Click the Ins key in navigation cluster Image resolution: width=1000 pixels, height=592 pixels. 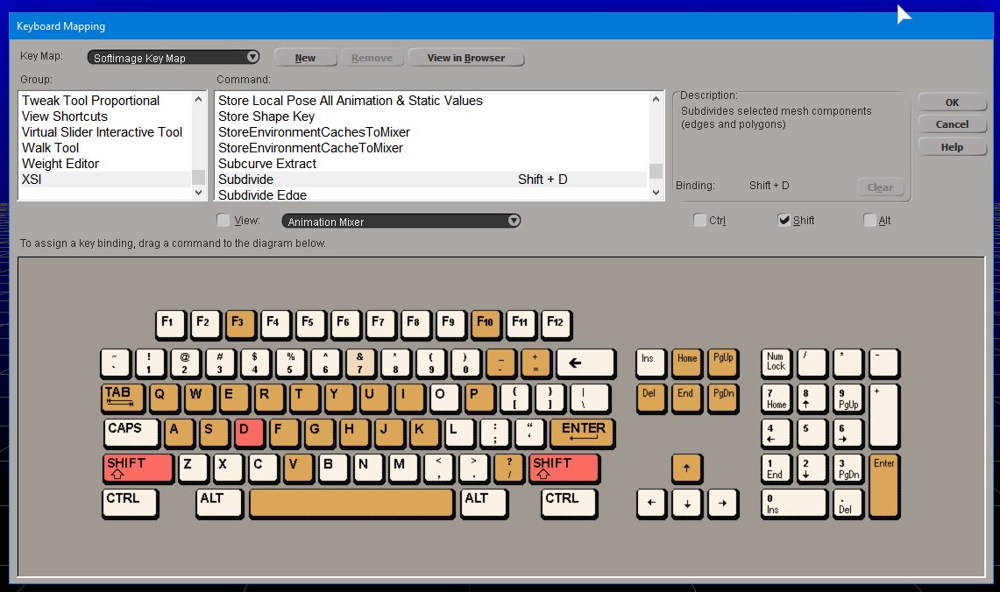(x=651, y=363)
